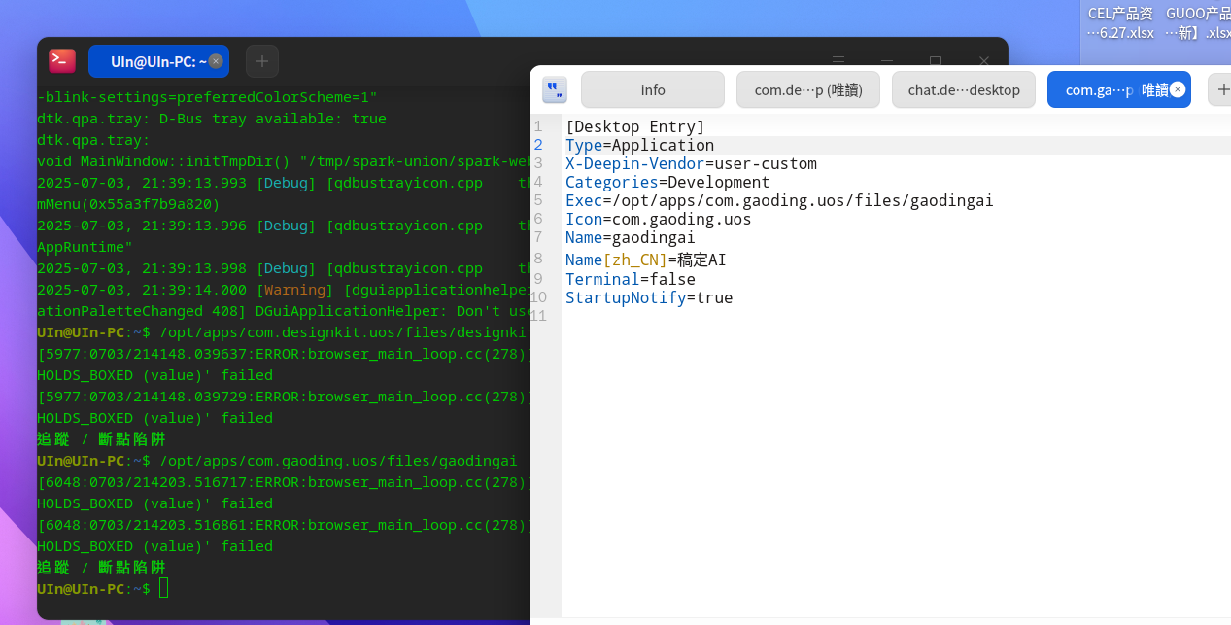Screen dimensions: 1231x625
Task: Click the [Warning] tag in the terminal output
Action: 295,290
